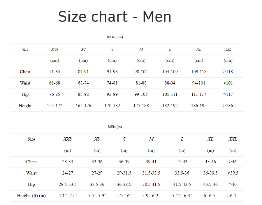Select hip value 43.5-46 for XL

(210, 184)
